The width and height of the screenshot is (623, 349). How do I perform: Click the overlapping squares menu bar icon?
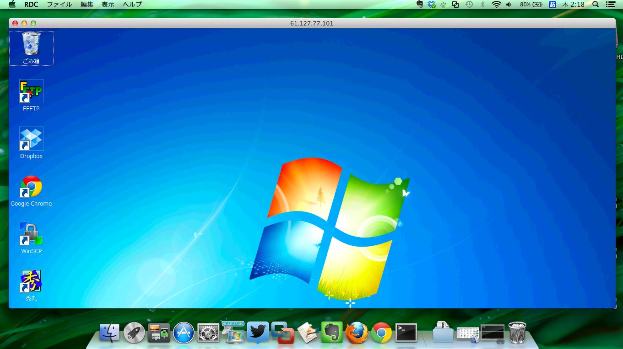coord(455,5)
